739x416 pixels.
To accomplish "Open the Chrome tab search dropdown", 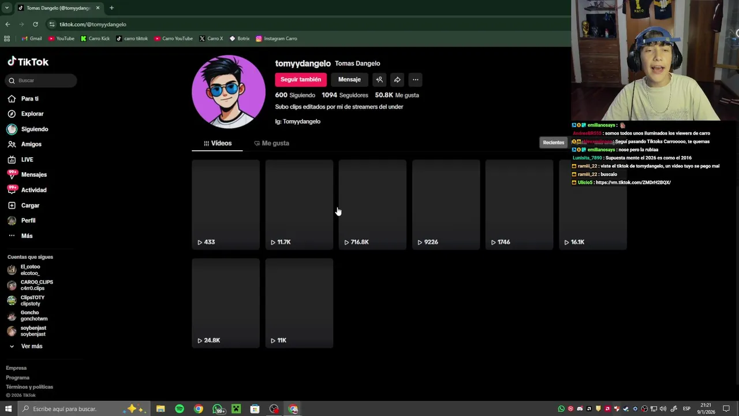I will click(7, 8).
